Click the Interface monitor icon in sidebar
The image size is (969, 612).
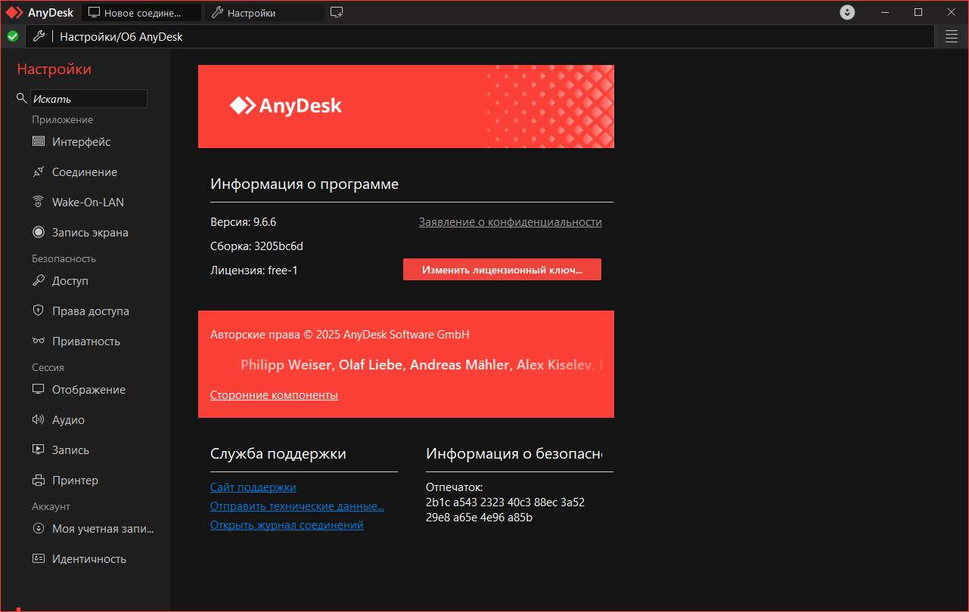click(x=39, y=142)
